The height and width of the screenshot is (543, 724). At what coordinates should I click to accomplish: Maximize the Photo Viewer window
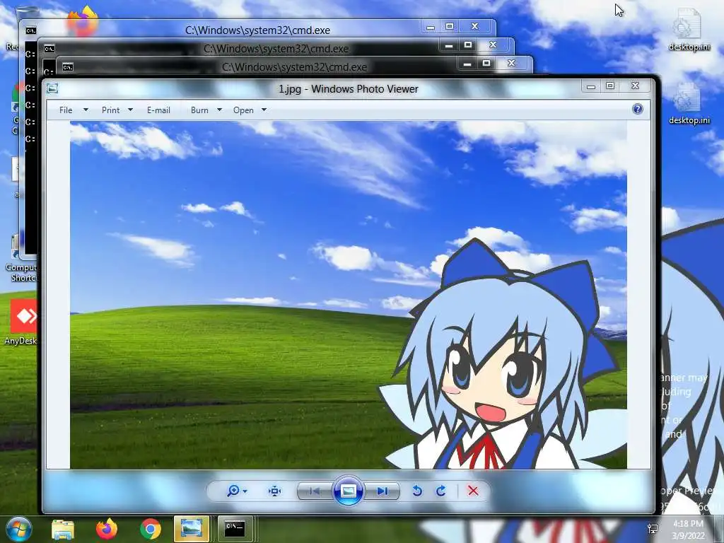click(610, 86)
